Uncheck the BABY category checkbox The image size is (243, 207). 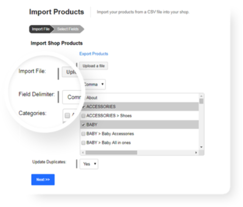(84, 125)
